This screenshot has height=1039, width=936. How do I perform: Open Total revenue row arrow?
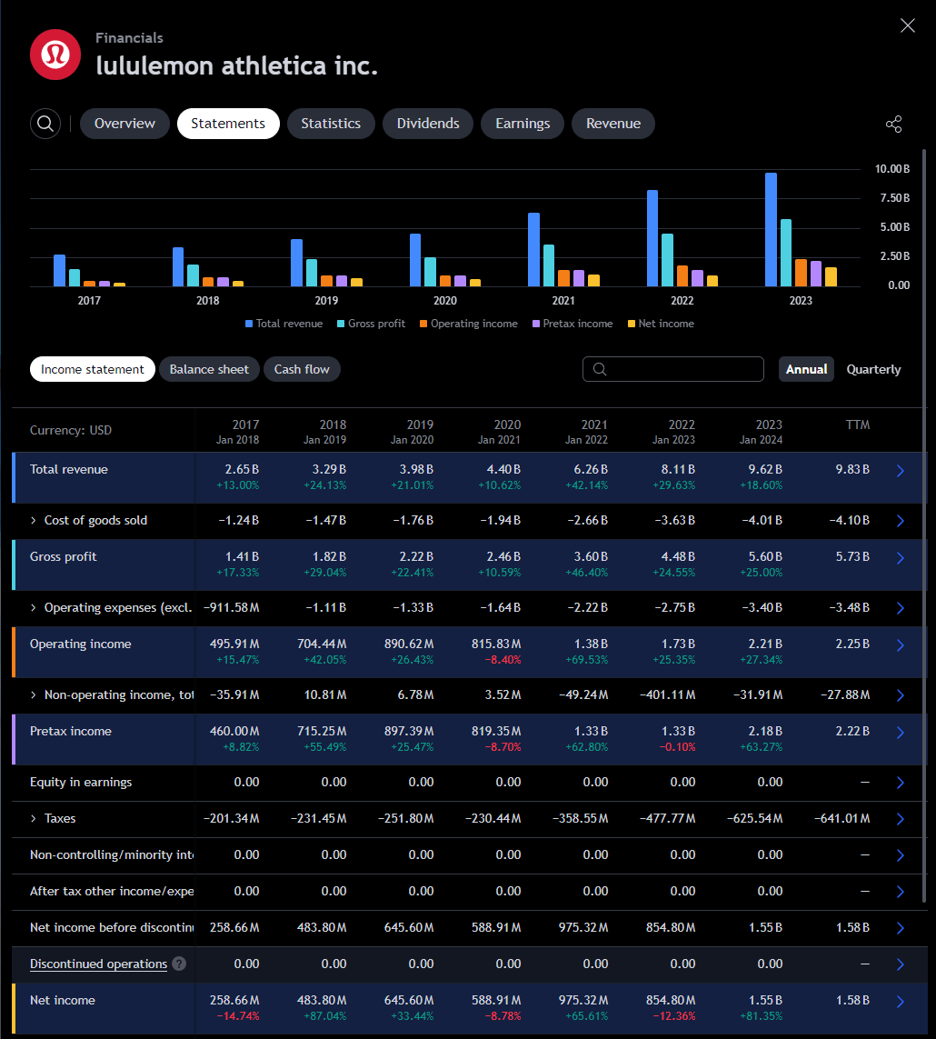coord(901,471)
